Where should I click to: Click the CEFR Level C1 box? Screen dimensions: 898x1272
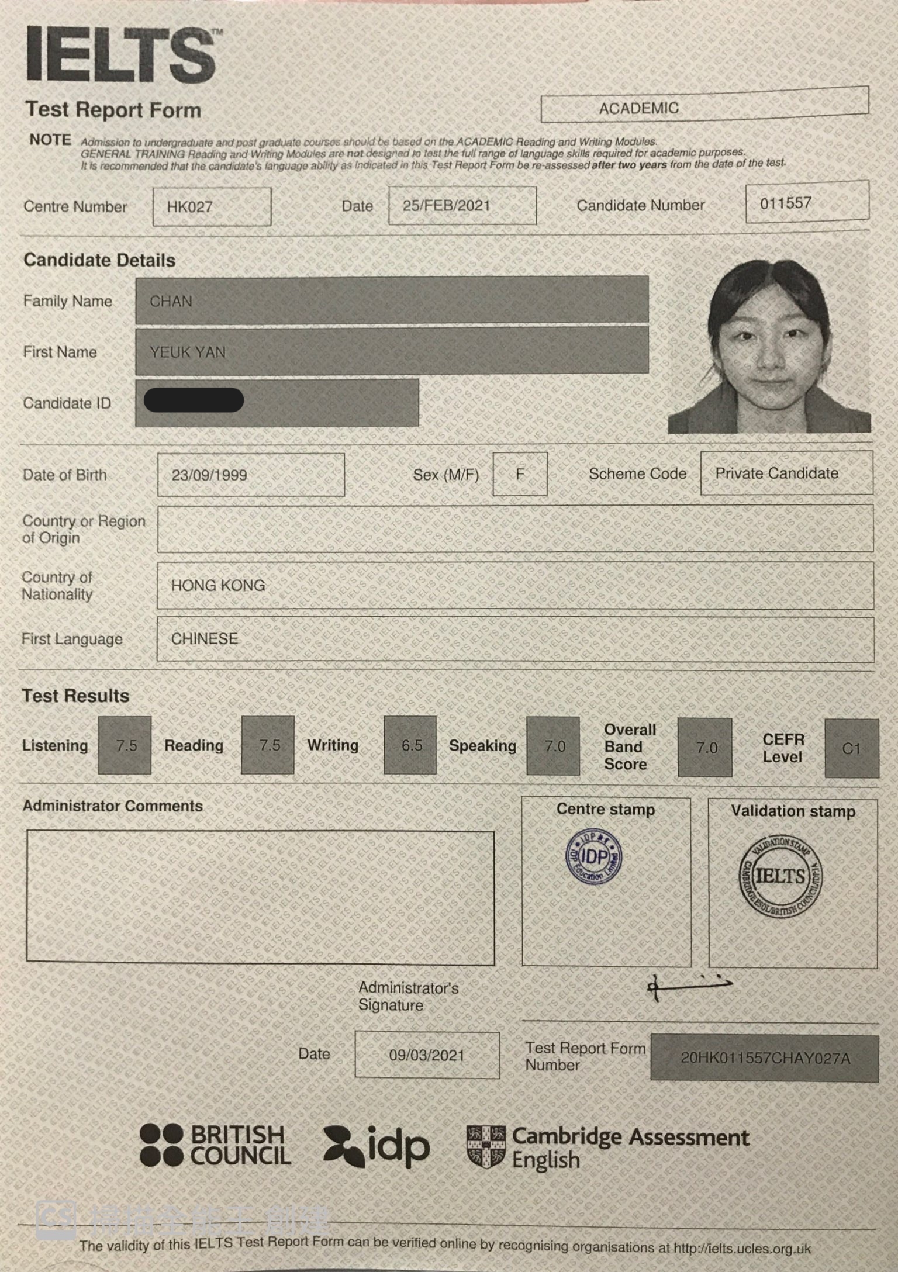(x=851, y=749)
